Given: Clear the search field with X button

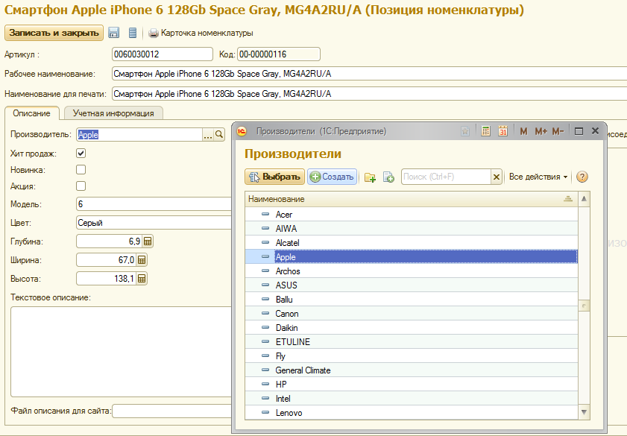Looking at the screenshot, I should 496,177.
